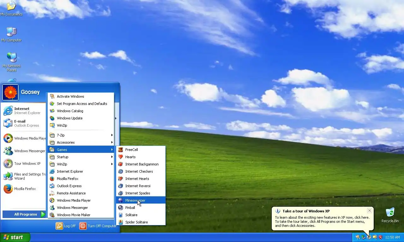The height and width of the screenshot is (242, 404).
Task: Click the All Programs button
Action: click(24, 214)
